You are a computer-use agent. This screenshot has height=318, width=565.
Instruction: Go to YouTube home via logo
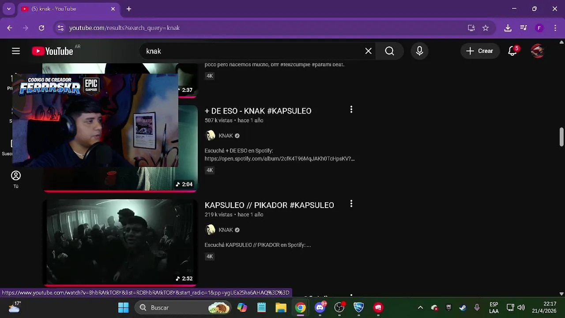click(x=52, y=51)
